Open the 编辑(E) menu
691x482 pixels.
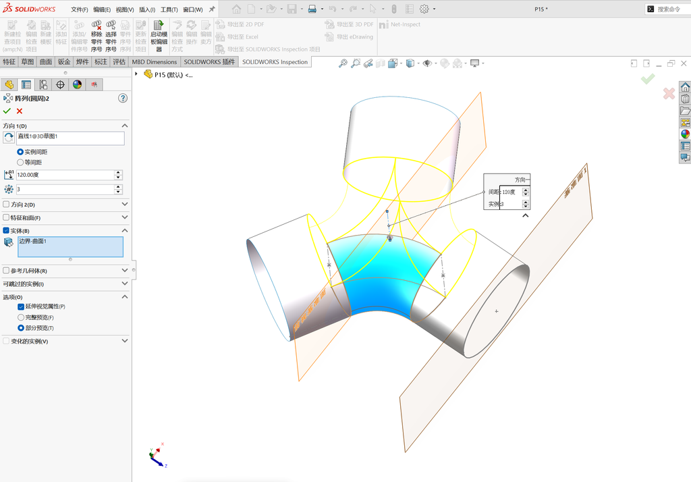click(102, 9)
